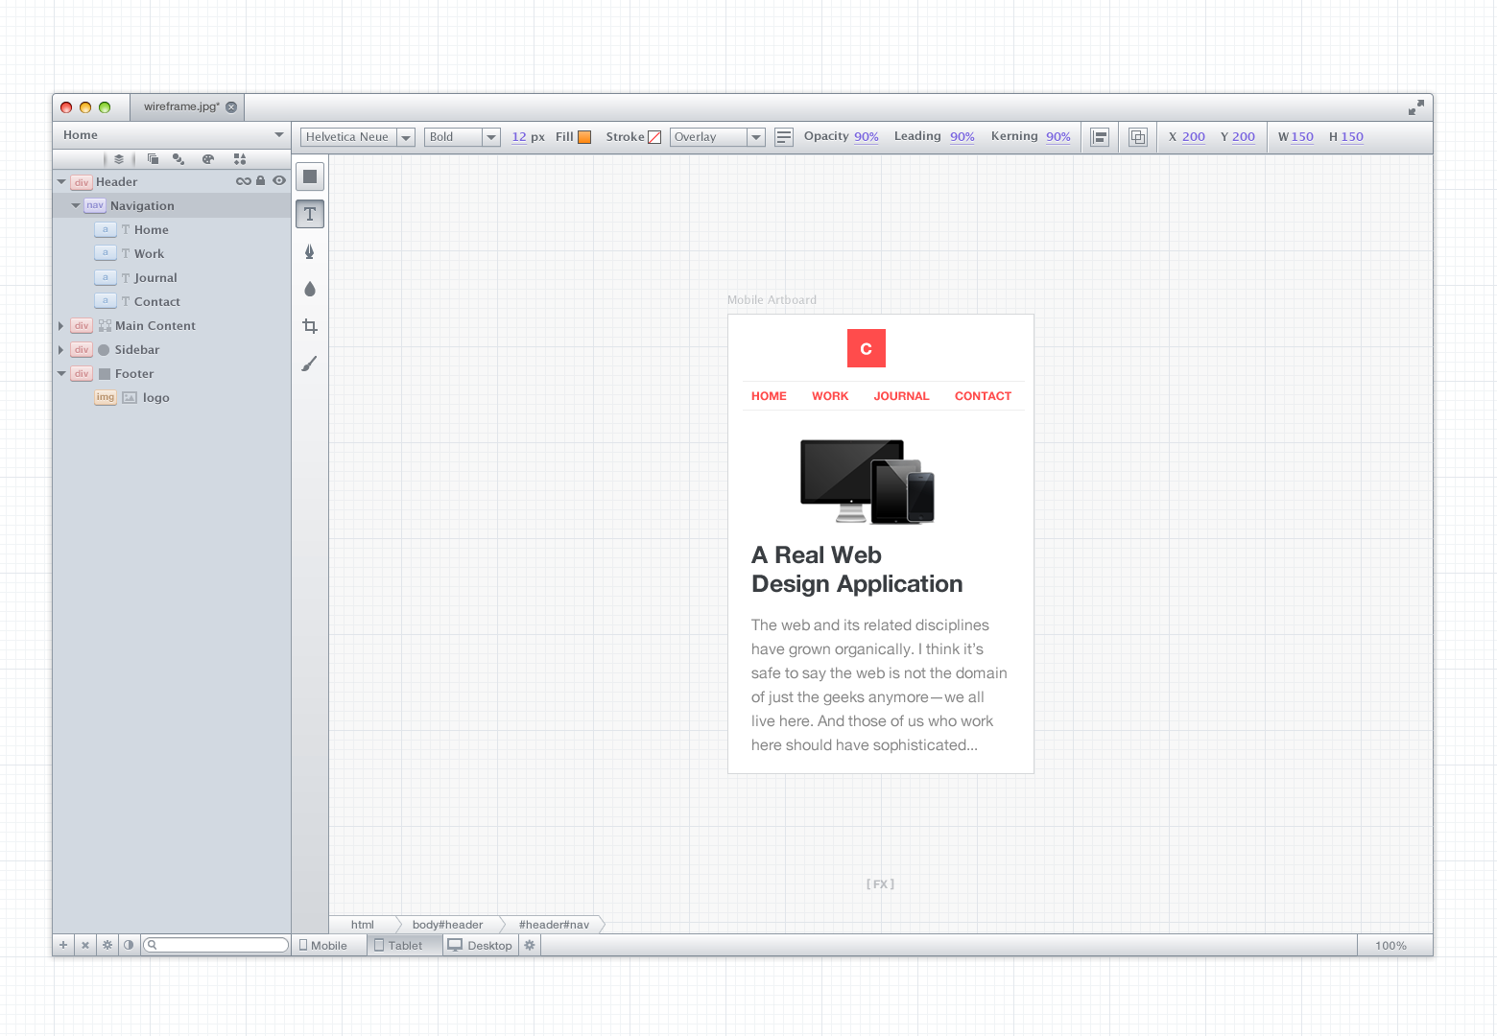The width and height of the screenshot is (1497, 1036).
Task: Open layer settings gear in left footer
Action: [107, 945]
